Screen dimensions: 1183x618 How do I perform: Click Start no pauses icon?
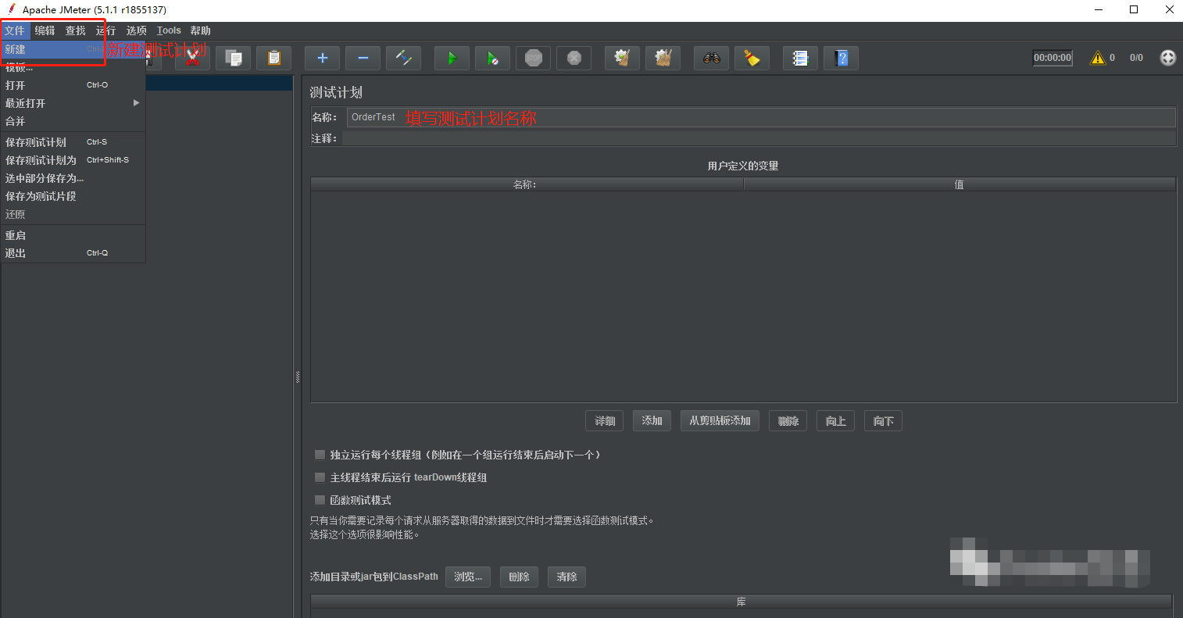click(x=492, y=58)
